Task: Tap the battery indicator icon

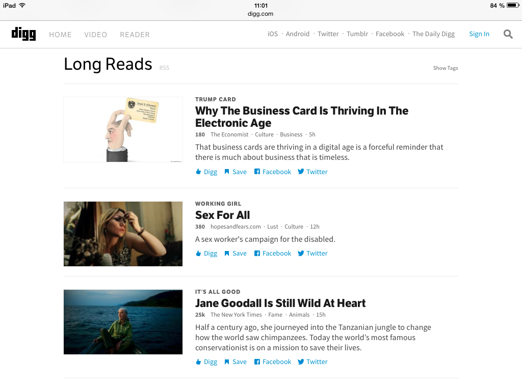Action: 513,5
